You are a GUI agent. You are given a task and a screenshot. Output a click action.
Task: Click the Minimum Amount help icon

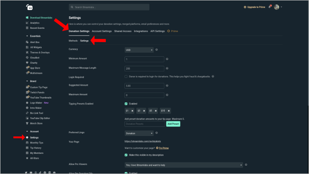click(167, 59)
